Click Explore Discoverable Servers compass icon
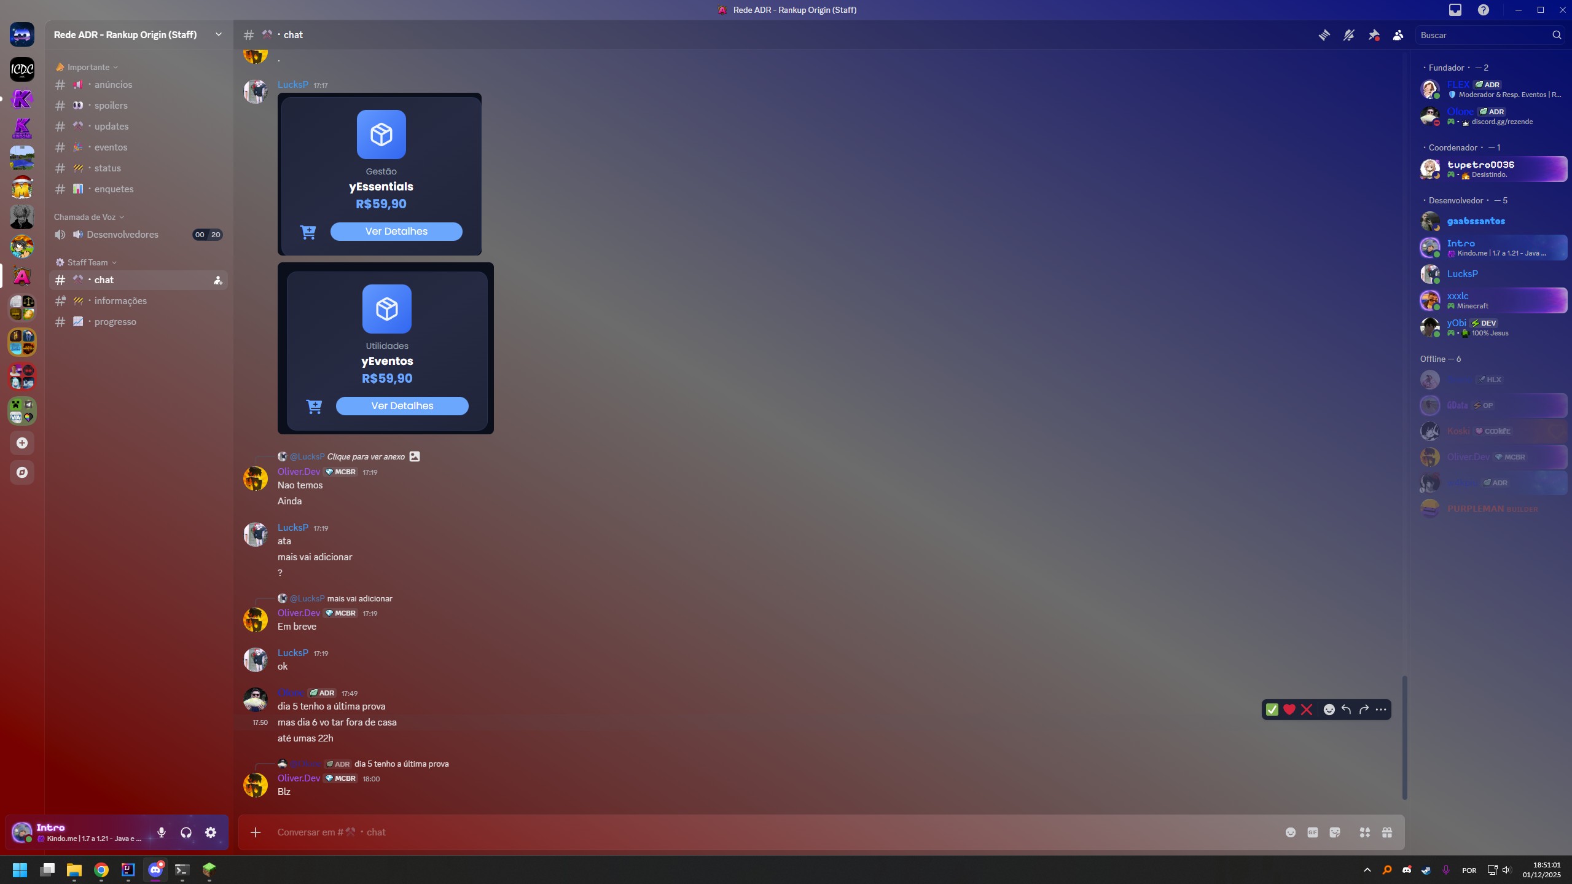Image resolution: width=1572 pixels, height=884 pixels. pyautogui.click(x=22, y=472)
